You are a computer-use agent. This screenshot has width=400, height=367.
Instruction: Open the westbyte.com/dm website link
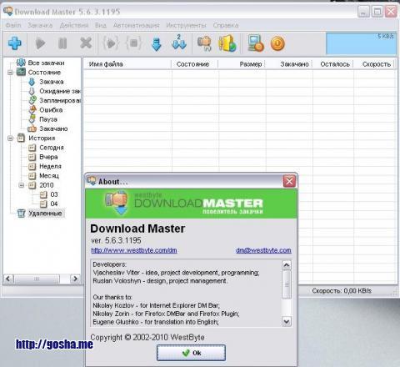[x=134, y=250]
